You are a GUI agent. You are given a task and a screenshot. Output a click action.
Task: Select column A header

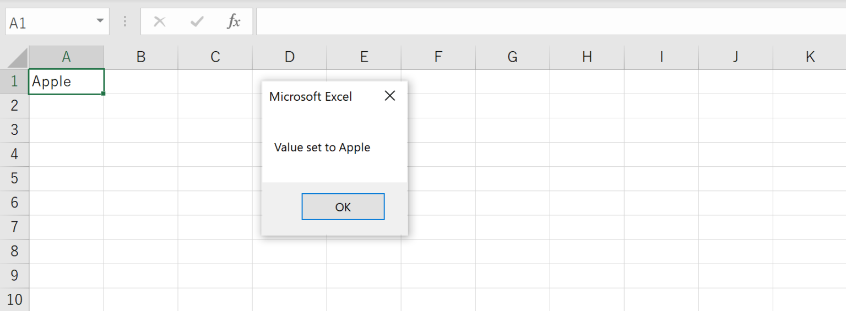click(x=66, y=57)
